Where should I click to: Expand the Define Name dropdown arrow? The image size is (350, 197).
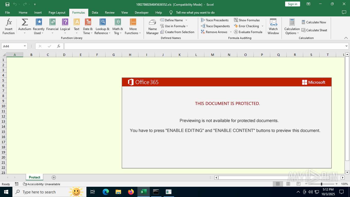(x=186, y=20)
